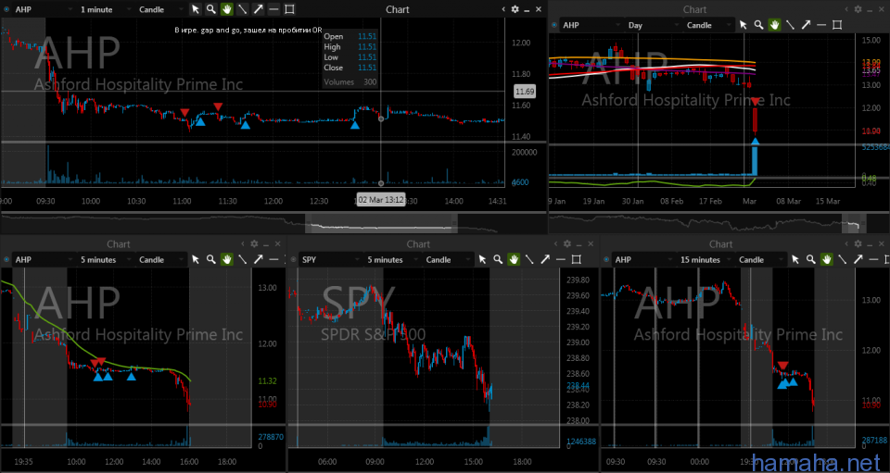The image size is (890, 473).
Task: Open settings gear of the Day AHP chart
Action: click(x=858, y=9)
